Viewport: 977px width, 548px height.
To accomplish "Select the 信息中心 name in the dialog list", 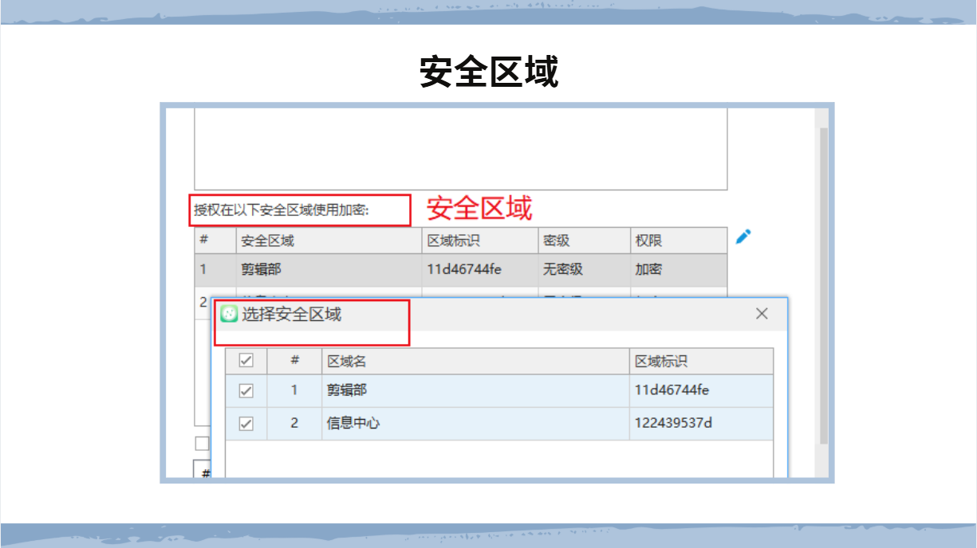I will coord(353,423).
